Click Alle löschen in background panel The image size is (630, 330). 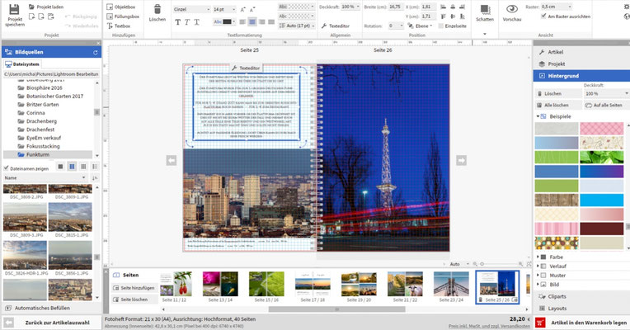[x=558, y=105]
